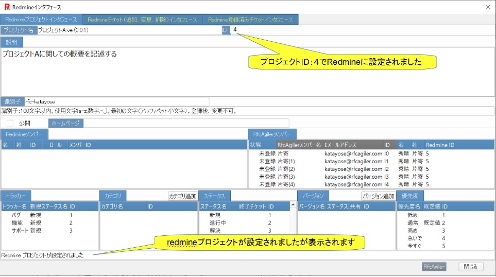
Task: Select the 機能 tracker row
Action: pyautogui.click(x=49, y=223)
